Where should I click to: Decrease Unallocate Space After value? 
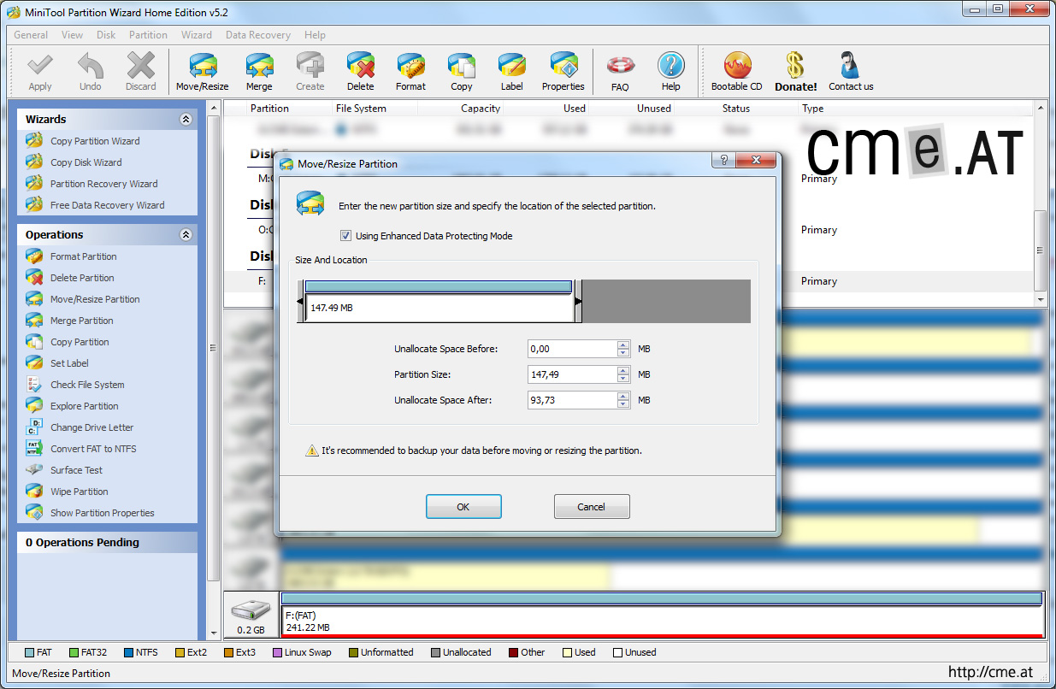pyautogui.click(x=623, y=404)
